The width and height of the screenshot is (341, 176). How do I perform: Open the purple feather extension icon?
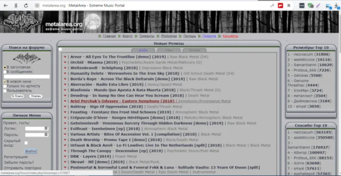coord(318,6)
